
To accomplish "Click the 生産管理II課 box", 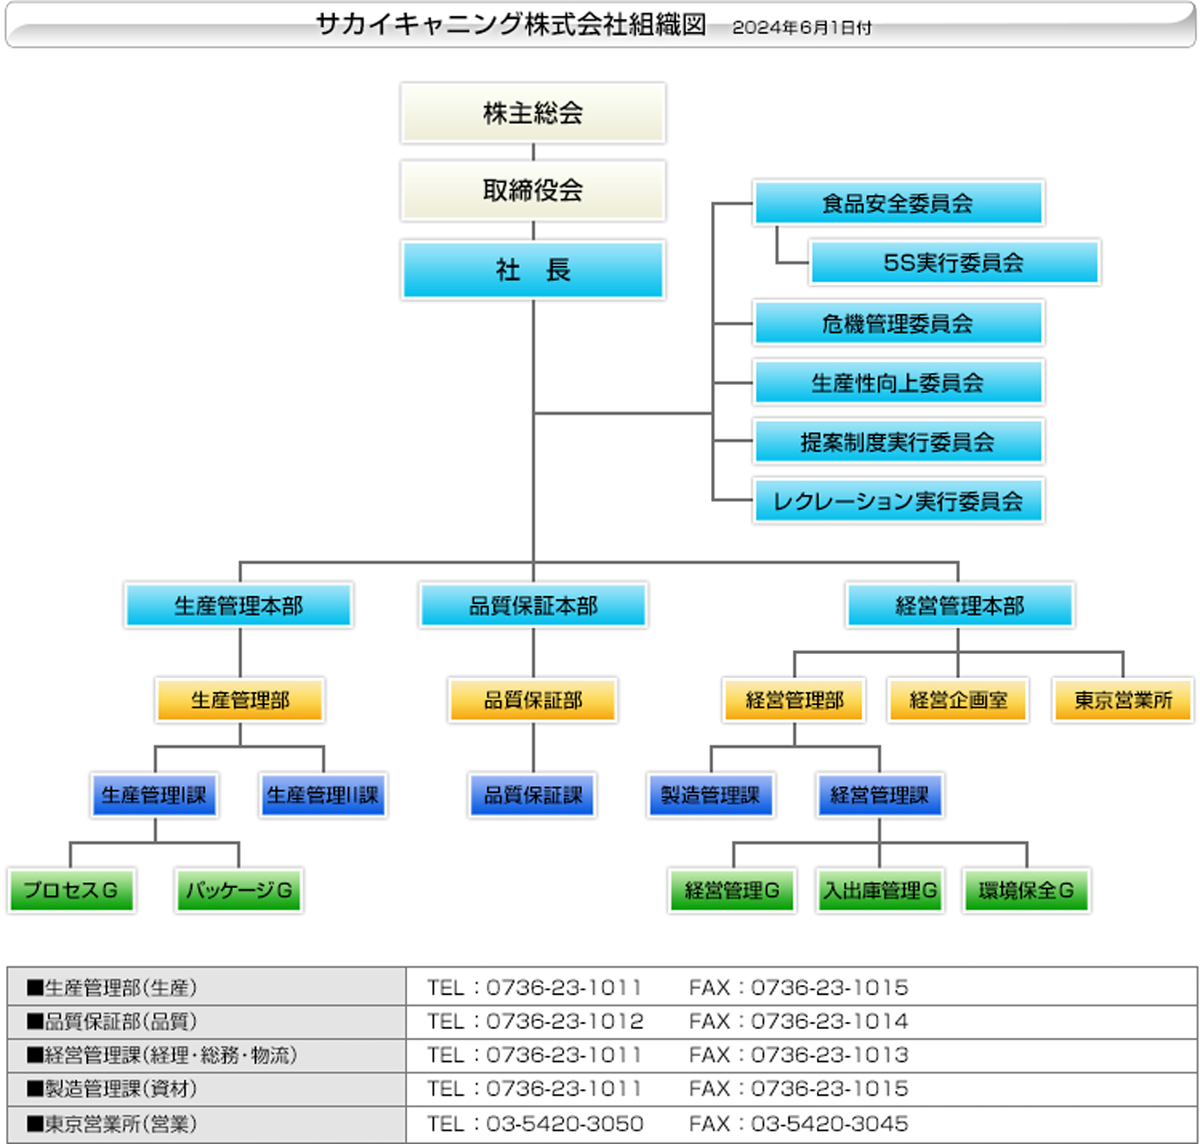I will pyautogui.click(x=323, y=795).
